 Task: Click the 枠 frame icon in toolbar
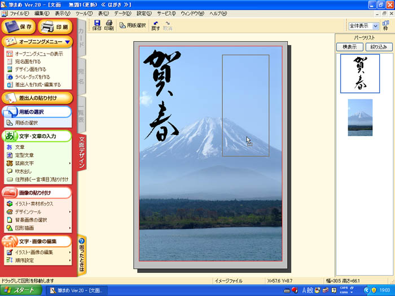pos(385,25)
